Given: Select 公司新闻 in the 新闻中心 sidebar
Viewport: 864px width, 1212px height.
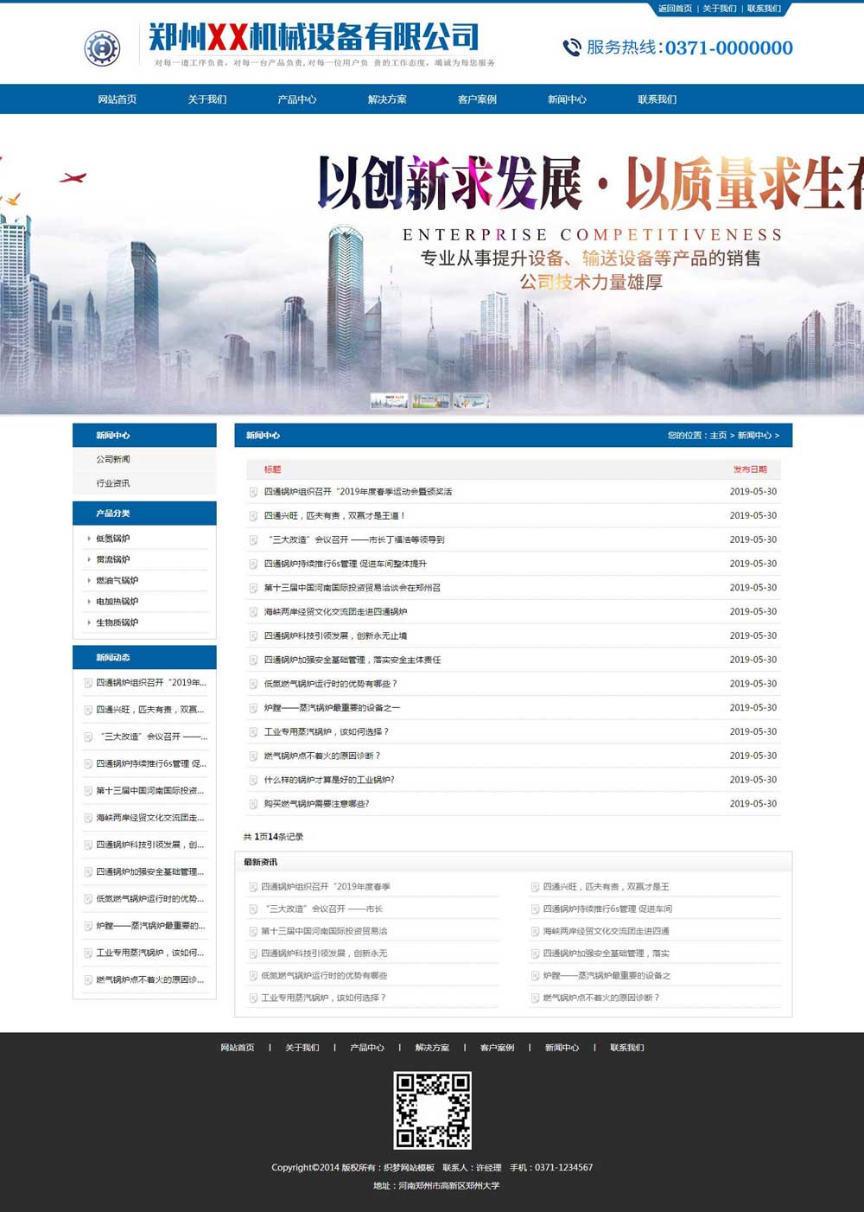Looking at the screenshot, I should tap(115, 460).
